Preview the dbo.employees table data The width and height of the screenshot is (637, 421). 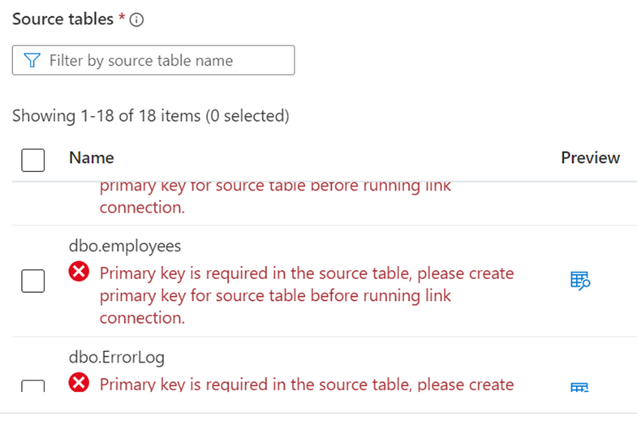coord(580,281)
